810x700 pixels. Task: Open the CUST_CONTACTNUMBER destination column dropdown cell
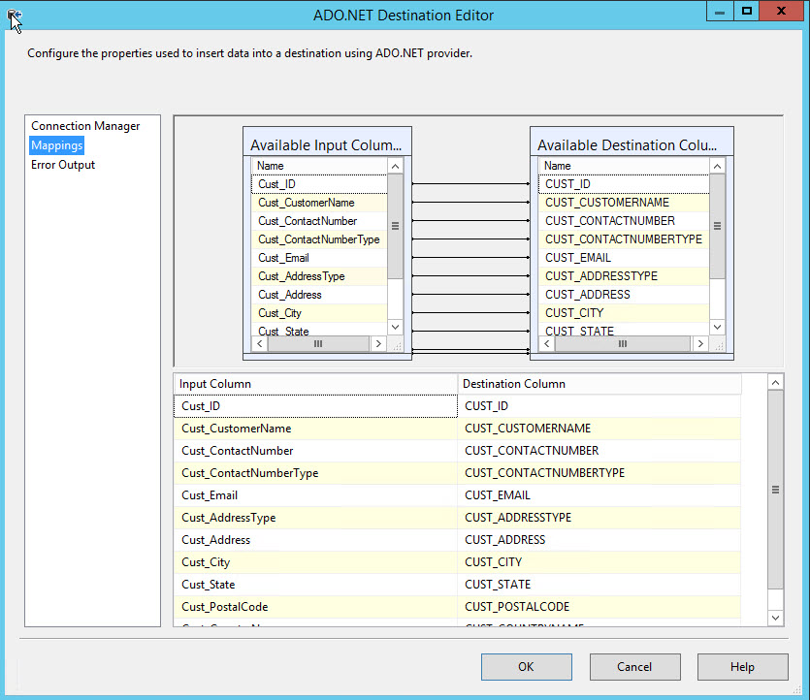point(599,451)
